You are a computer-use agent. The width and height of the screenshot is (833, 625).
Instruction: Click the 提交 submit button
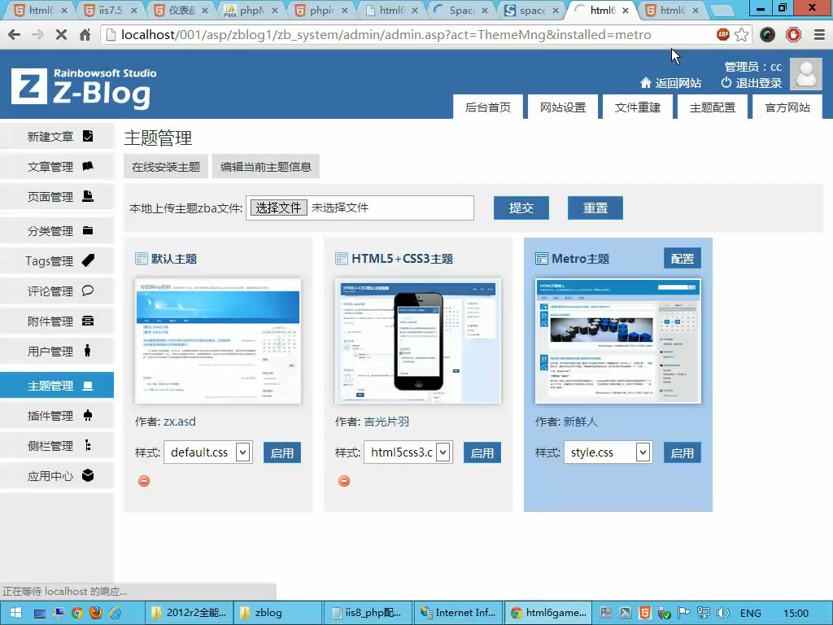pyautogui.click(x=521, y=208)
